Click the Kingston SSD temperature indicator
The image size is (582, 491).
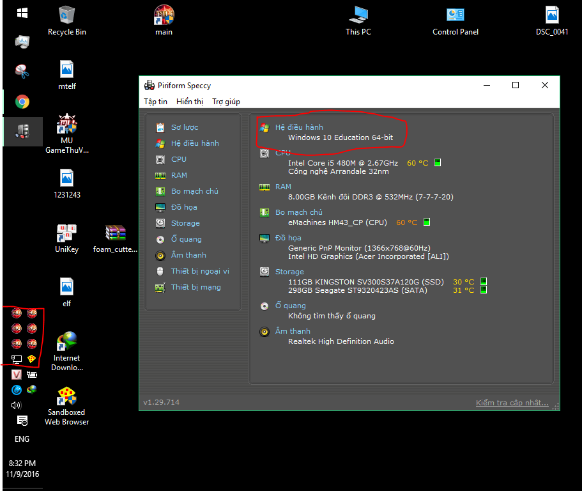[484, 281]
